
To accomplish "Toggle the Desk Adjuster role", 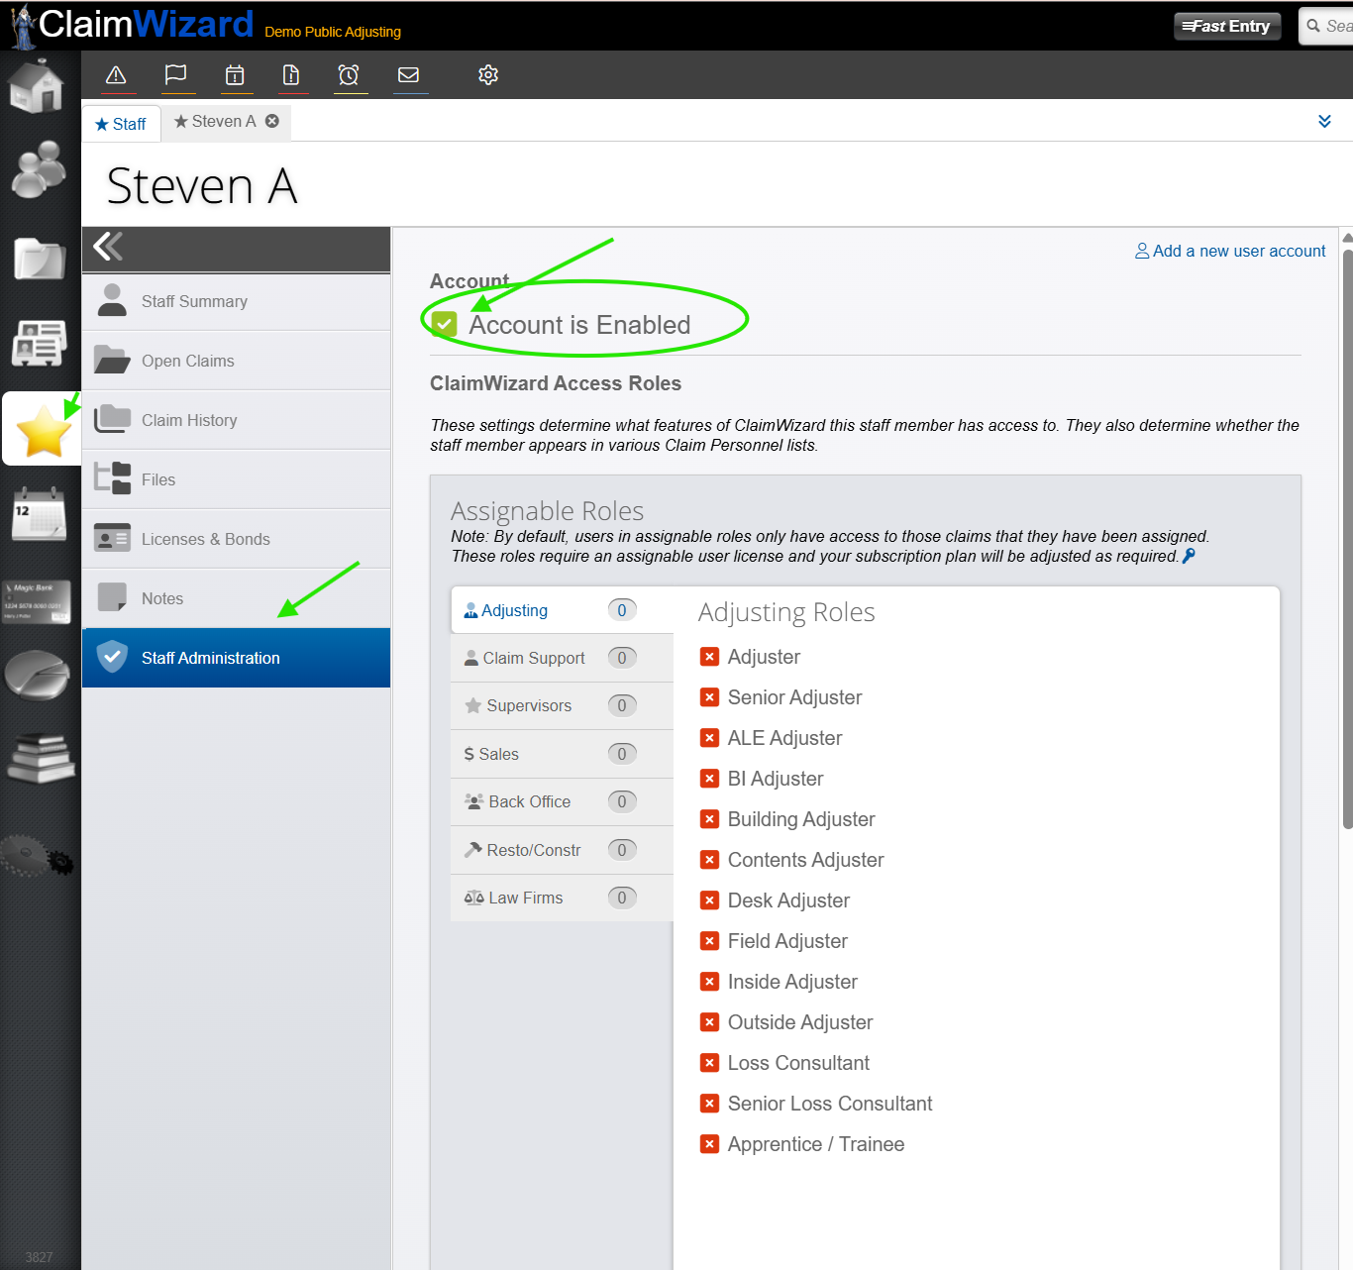I will pos(709,900).
